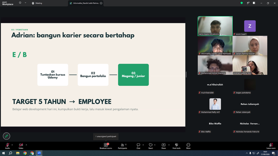This screenshot has width=278, height=156.
Task: Click the green '03 Magang / junior' box
Action: (x=133, y=75)
